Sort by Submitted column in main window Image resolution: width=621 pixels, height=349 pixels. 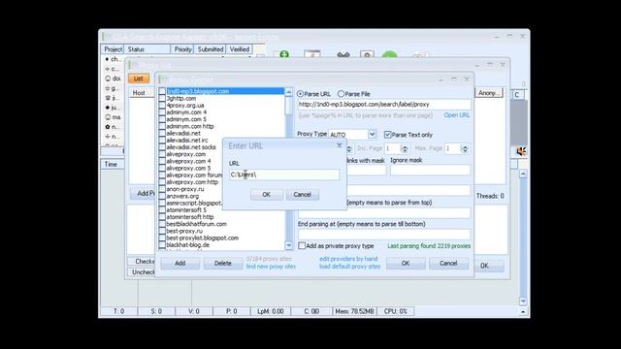(211, 49)
